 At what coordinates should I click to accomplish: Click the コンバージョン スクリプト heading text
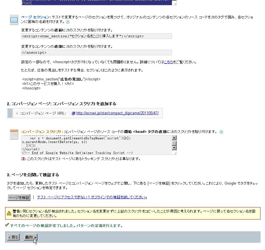tap(42, 132)
